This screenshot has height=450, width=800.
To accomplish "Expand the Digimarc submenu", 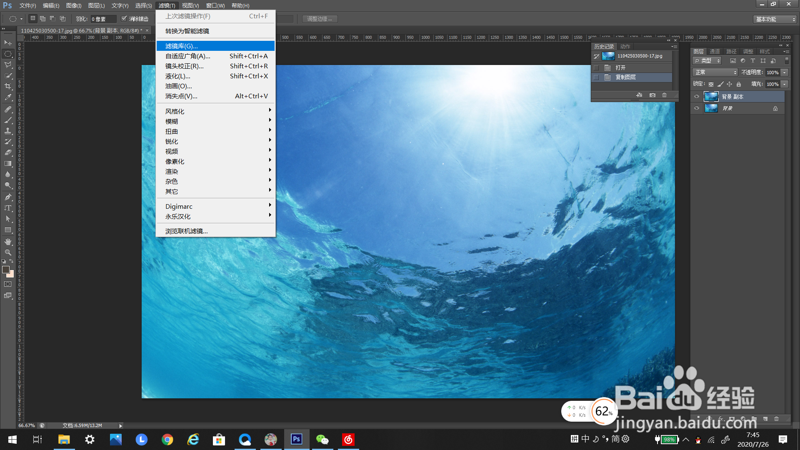I will pos(215,206).
